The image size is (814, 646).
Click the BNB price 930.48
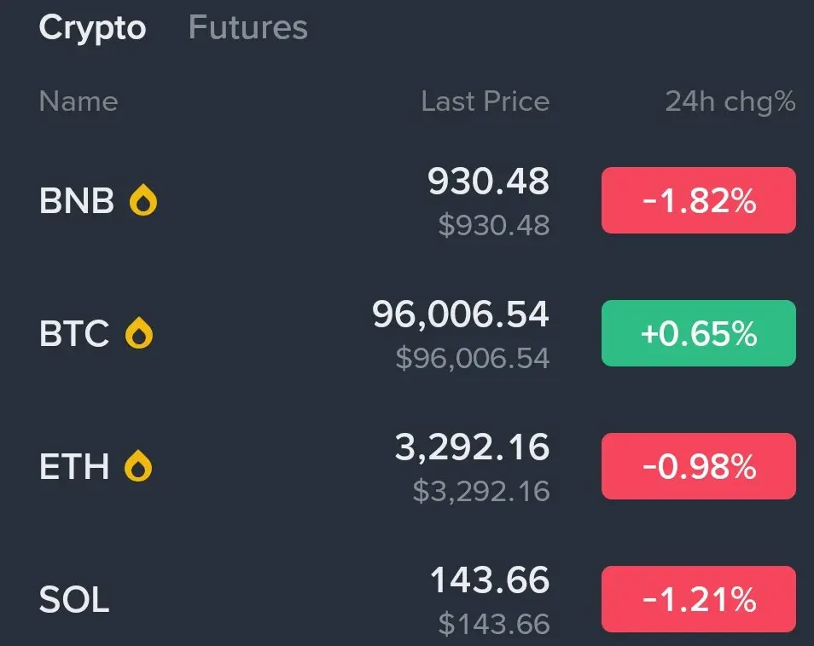pos(488,181)
